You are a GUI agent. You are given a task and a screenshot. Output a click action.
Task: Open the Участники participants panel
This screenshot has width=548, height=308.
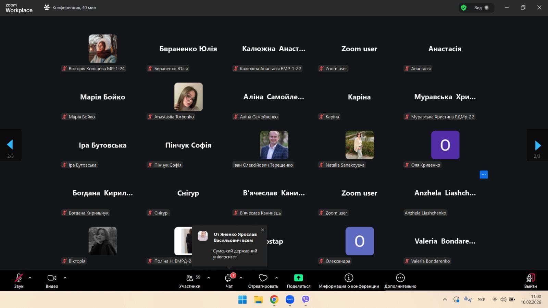click(189, 278)
